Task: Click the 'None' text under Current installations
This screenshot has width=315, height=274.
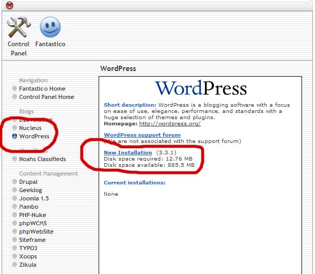Action: pos(111,194)
